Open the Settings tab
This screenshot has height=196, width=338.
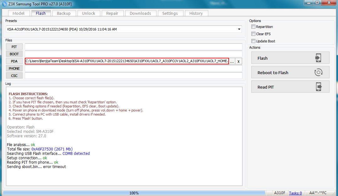pyautogui.click(x=170, y=13)
